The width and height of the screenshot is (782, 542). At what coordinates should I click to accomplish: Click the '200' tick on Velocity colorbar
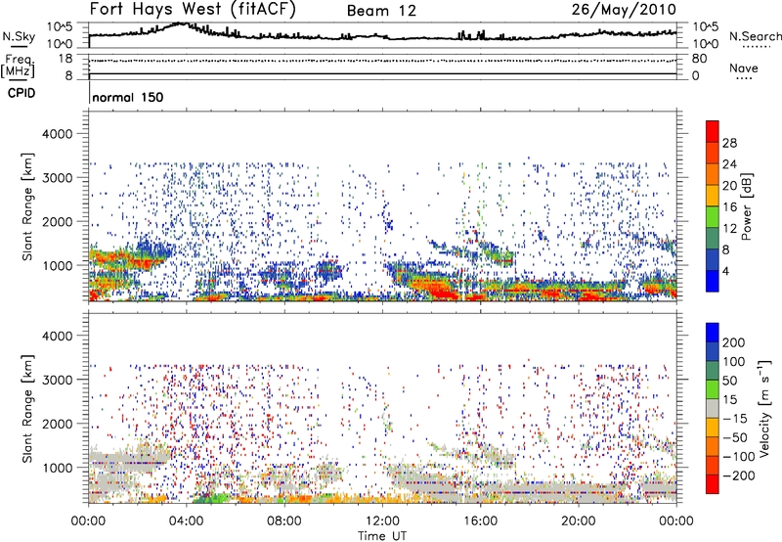(734, 342)
